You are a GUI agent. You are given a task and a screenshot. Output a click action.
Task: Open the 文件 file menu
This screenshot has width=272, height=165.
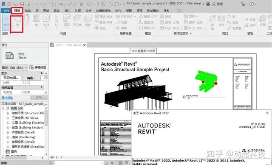click(6, 11)
